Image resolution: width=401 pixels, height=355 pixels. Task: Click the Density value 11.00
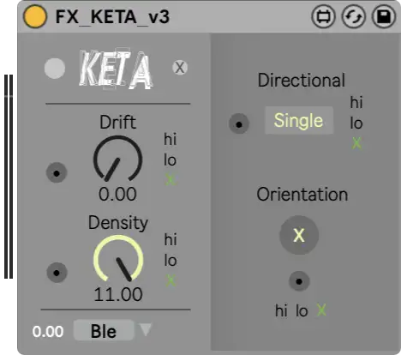point(118,294)
